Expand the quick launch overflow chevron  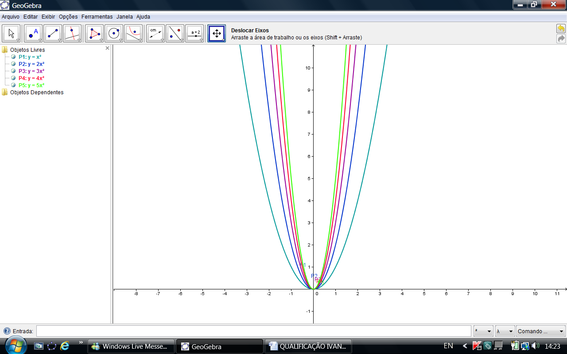81,342
